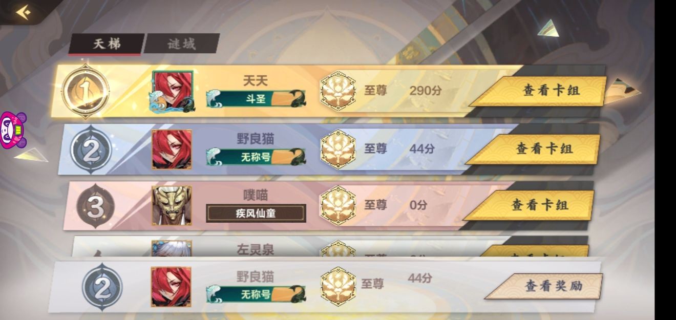Tap the 至尊 tier emblem next to 0分
Image resolution: width=676 pixels, height=320 pixels.
click(x=338, y=205)
